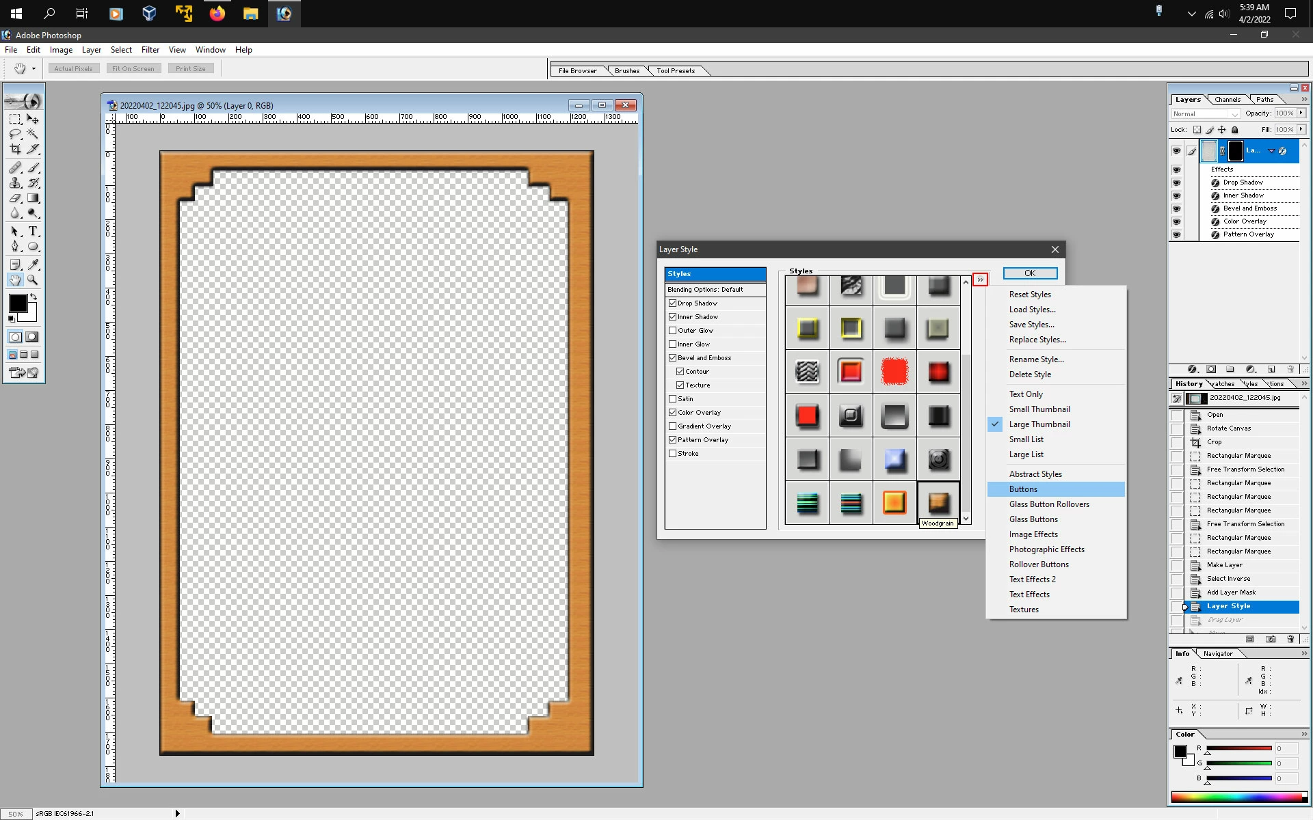The width and height of the screenshot is (1313, 820).
Task: Open the Styles flyout menu arrow button
Action: point(980,279)
